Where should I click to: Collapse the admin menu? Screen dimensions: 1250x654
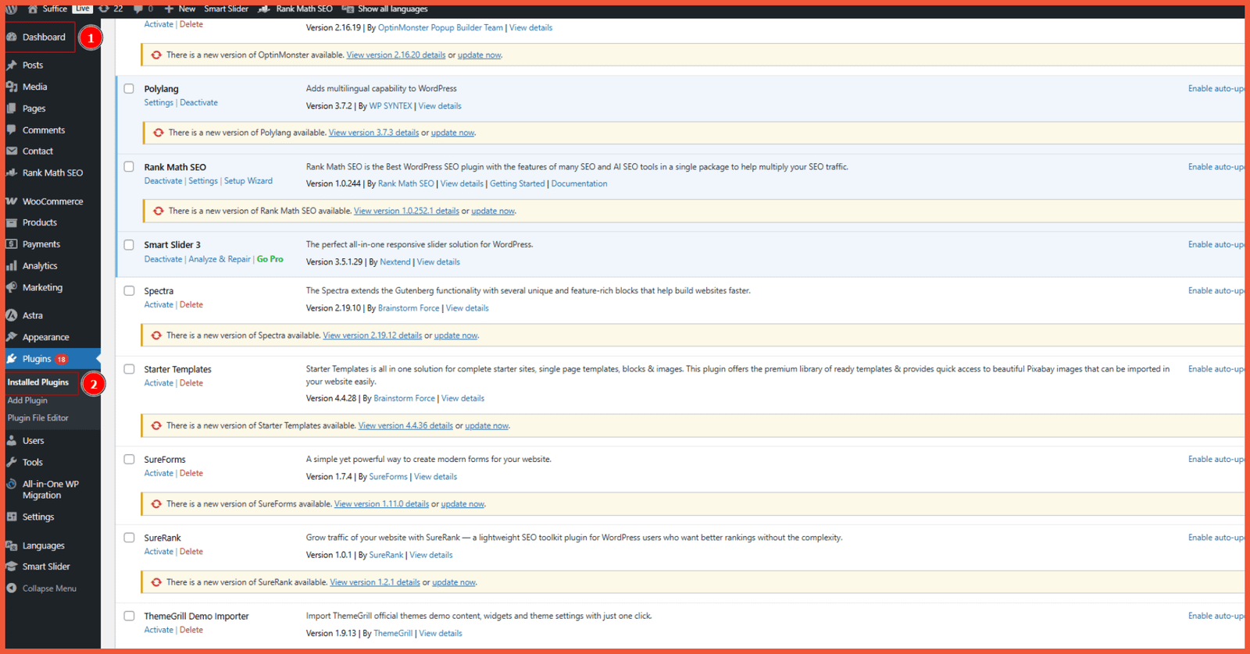pos(42,588)
